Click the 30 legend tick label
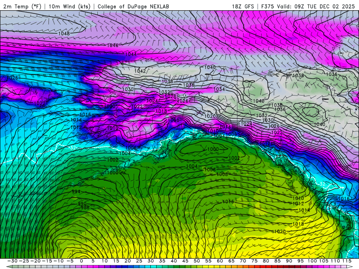Viewport: 359px width, 269px height. (x=150, y=261)
